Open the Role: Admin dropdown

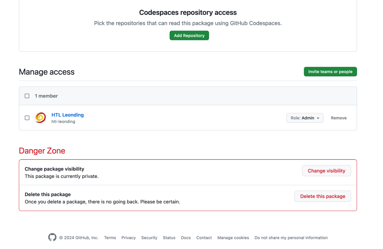pos(305,118)
